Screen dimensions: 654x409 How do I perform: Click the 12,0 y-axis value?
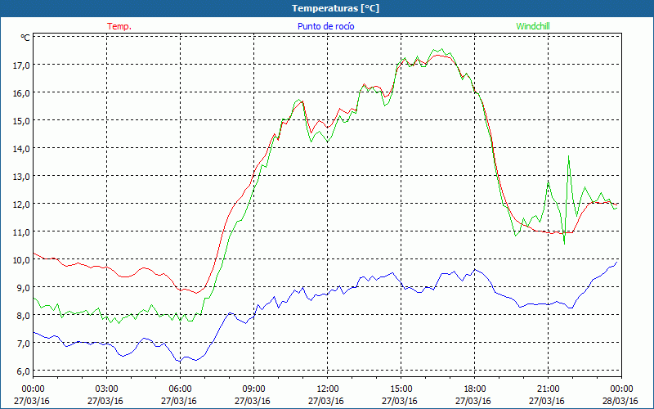tap(22, 204)
